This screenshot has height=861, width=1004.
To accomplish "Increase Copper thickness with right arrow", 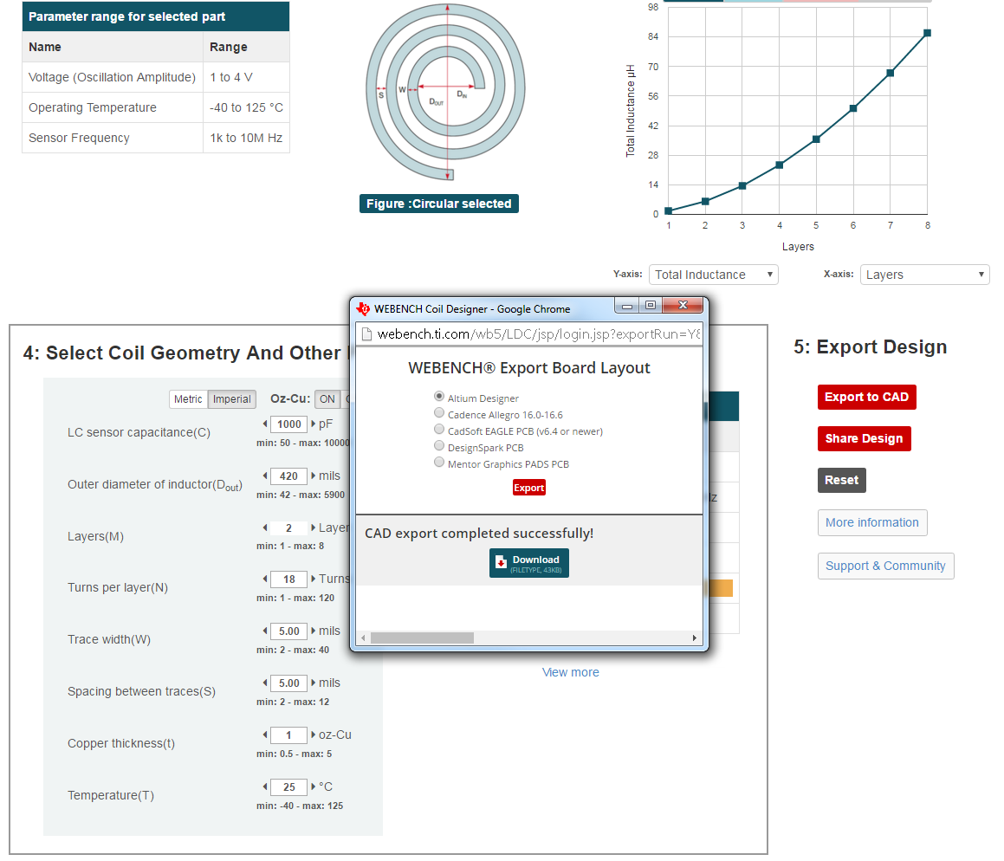I will [x=313, y=735].
